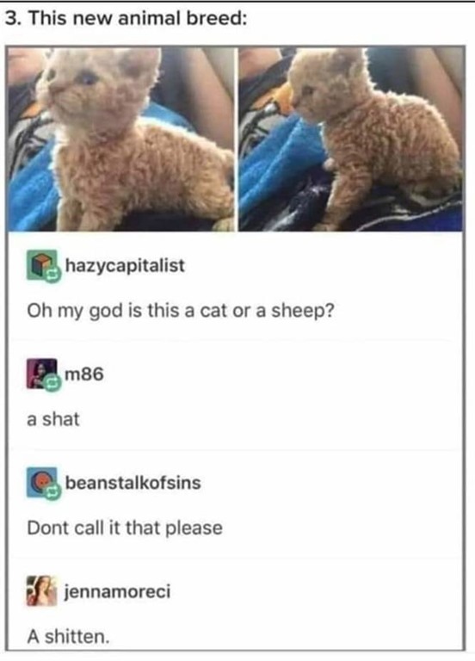Open the left curly kitten photo
475x661 pixels.
pos(121,139)
